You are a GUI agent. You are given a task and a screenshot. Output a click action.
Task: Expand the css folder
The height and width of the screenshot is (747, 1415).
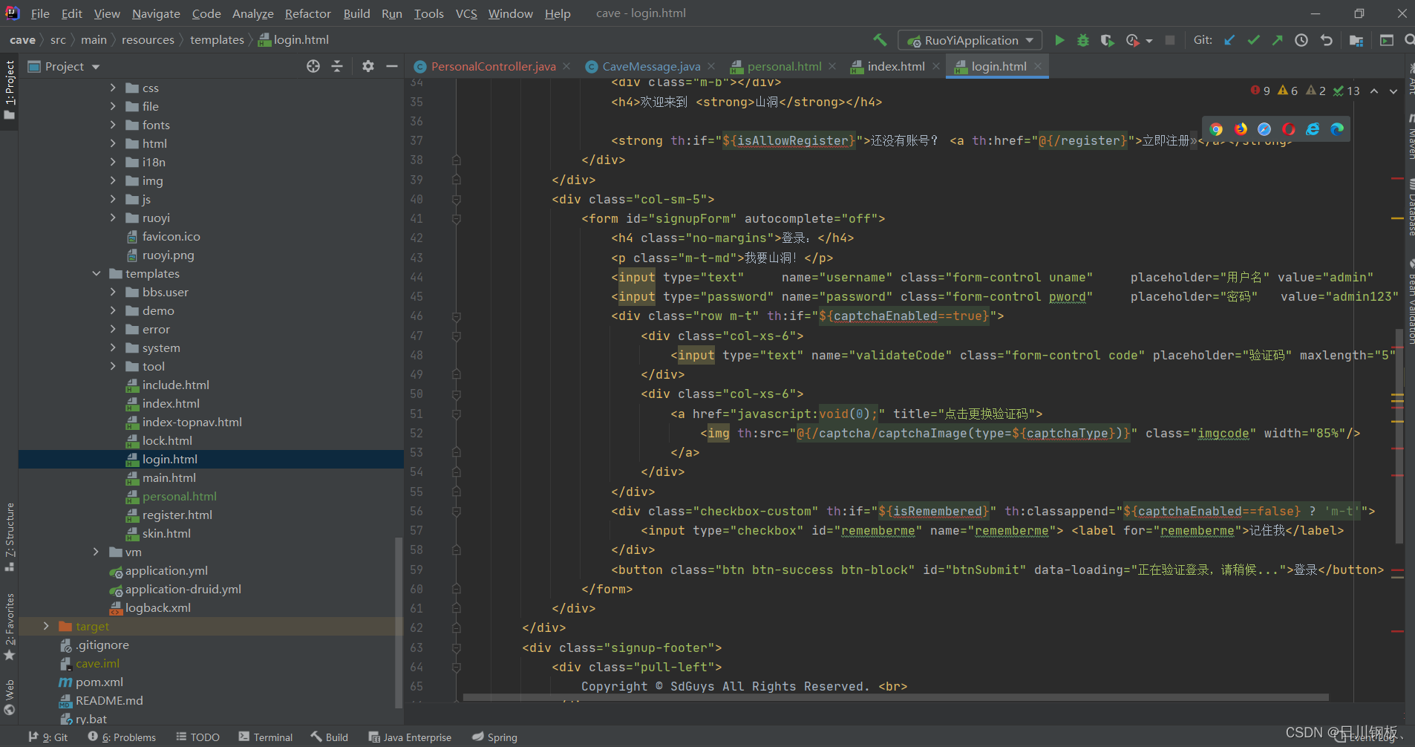(x=113, y=88)
